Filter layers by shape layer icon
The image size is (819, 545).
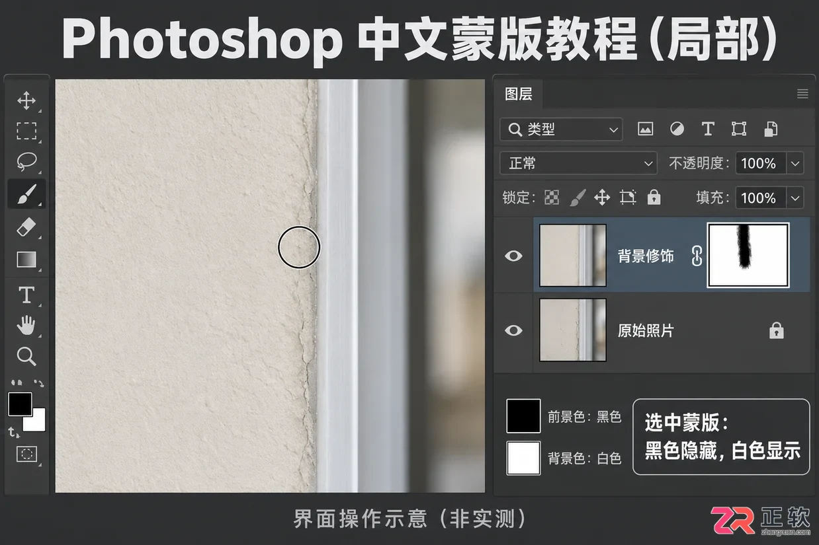pos(739,129)
